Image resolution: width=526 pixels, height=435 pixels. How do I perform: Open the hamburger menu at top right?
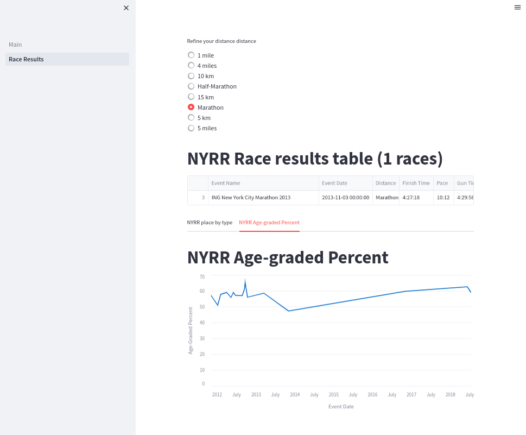pyautogui.click(x=517, y=7)
